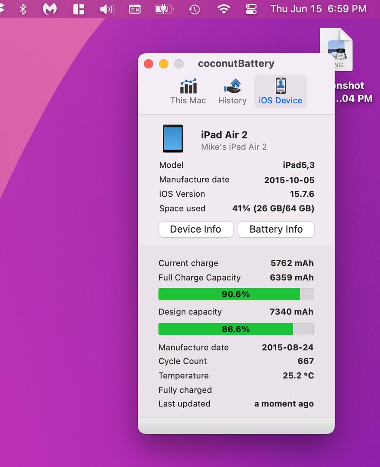Click the window layout manager menu bar icon
Screen dimensions: 380x467
79,9
